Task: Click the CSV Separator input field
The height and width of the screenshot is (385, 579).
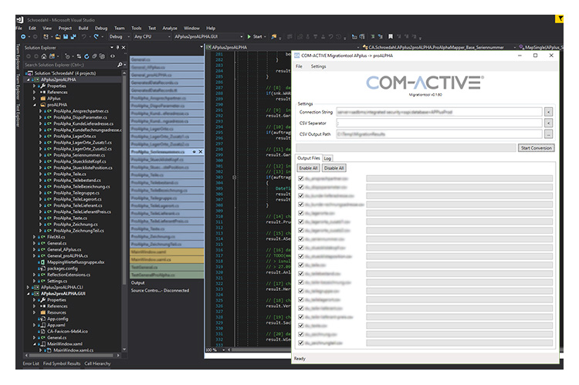Action: click(439, 123)
